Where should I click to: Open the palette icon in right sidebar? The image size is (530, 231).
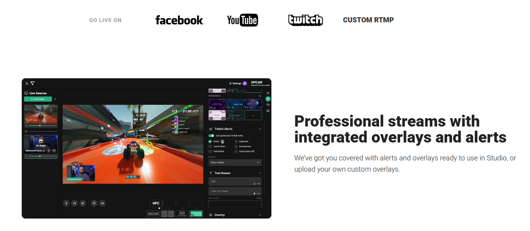pyautogui.click(x=268, y=93)
